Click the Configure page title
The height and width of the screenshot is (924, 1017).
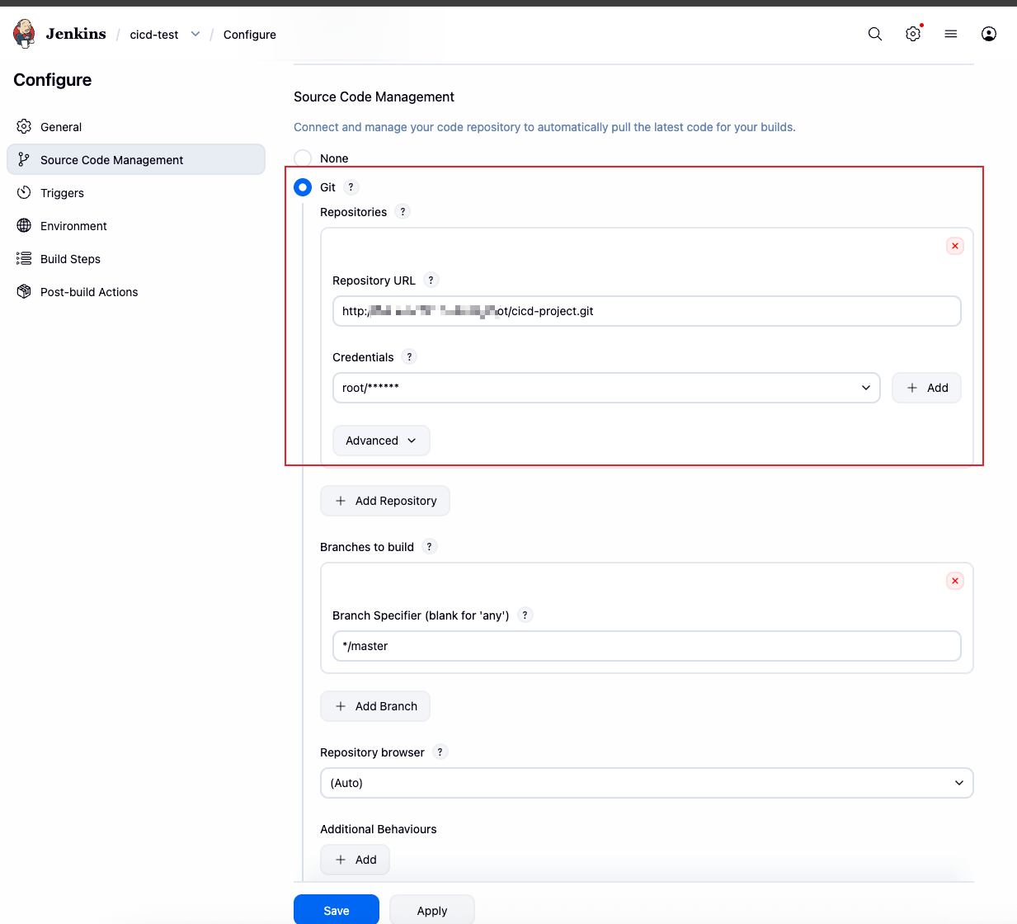[x=53, y=80]
